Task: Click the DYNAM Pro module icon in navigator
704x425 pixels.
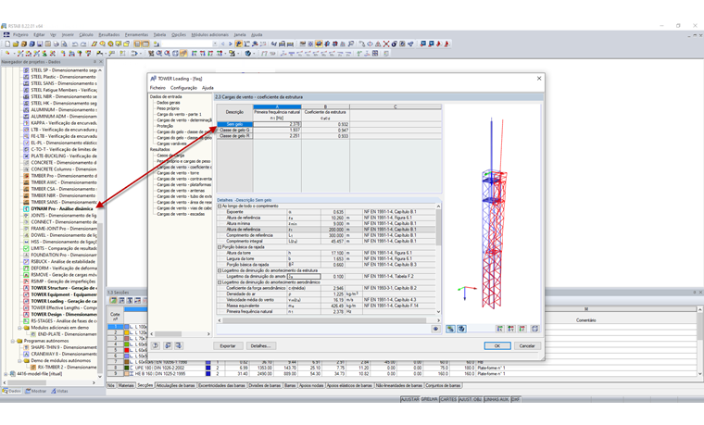Action: point(26,208)
